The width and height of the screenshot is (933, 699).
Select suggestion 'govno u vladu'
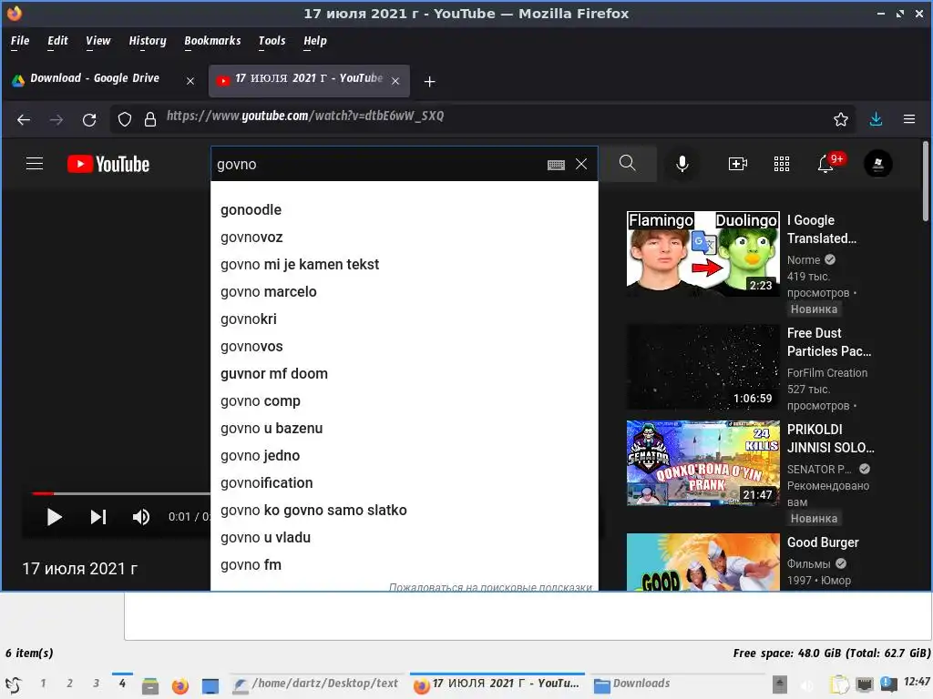point(404,538)
